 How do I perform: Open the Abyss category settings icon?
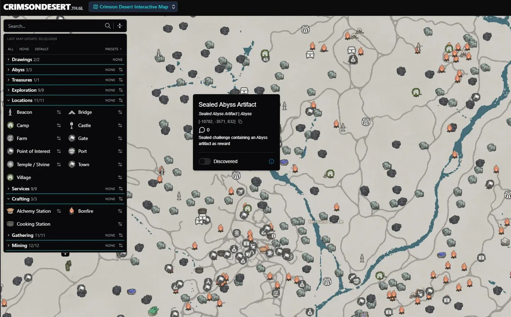coord(121,70)
